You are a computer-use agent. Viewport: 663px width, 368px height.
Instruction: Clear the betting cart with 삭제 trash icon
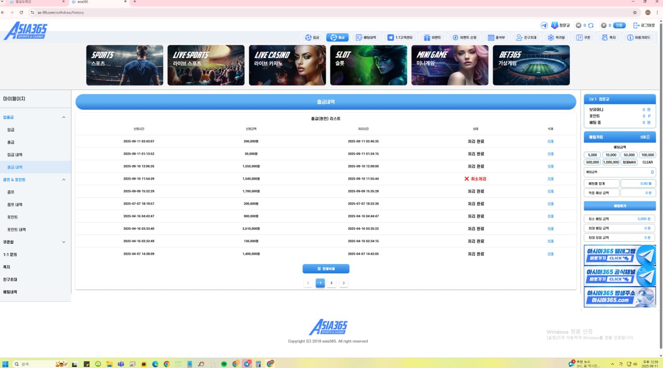[645, 137]
